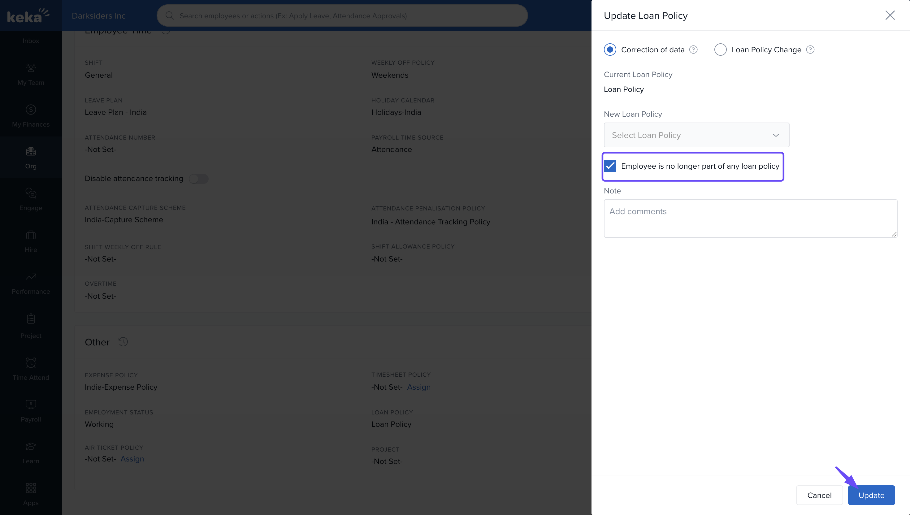Click the Cancel button
The image size is (910, 515).
[x=819, y=495]
